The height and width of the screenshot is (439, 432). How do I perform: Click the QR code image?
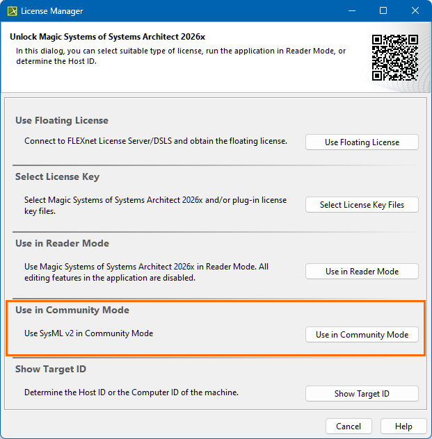395,58
